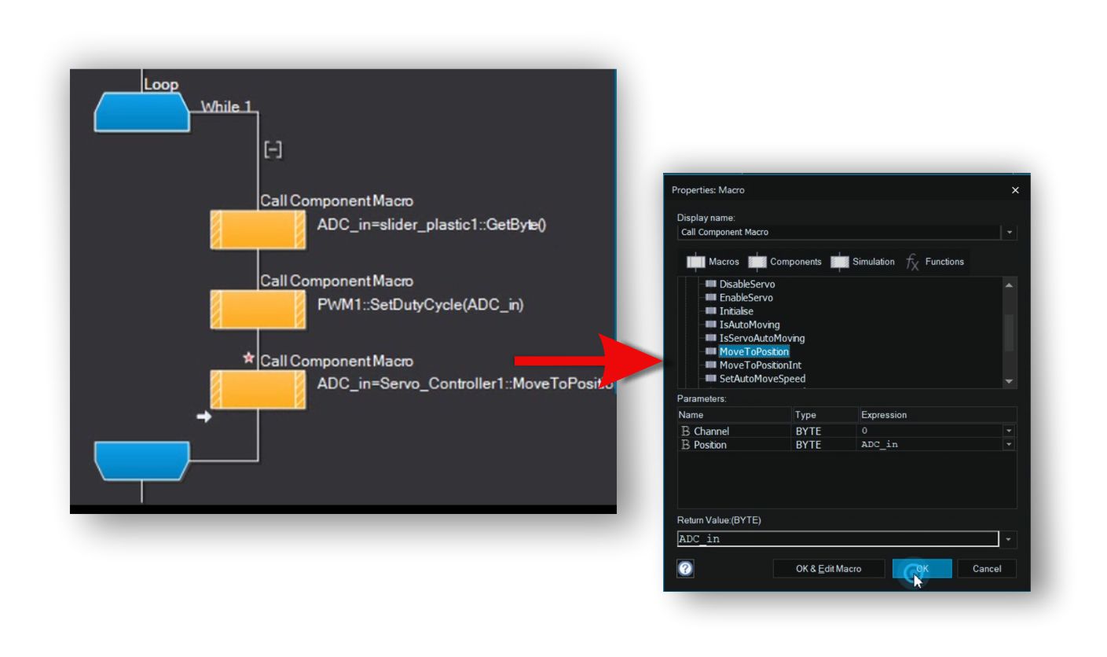1107x657 pixels.
Task: Select Initialise in the macro list
Action: [x=736, y=311]
